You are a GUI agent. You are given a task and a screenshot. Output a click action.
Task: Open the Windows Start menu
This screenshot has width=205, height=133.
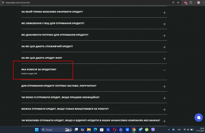(x=37, y=130)
